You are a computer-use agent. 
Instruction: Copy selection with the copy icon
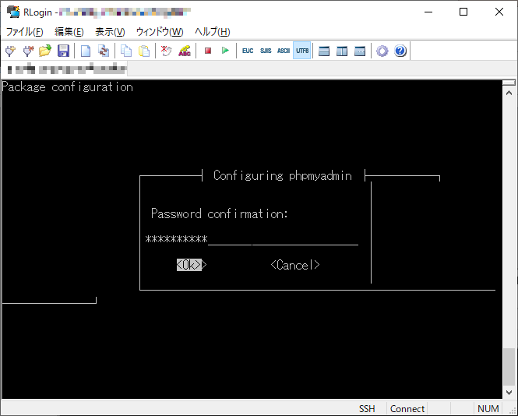click(x=126, y=51)
